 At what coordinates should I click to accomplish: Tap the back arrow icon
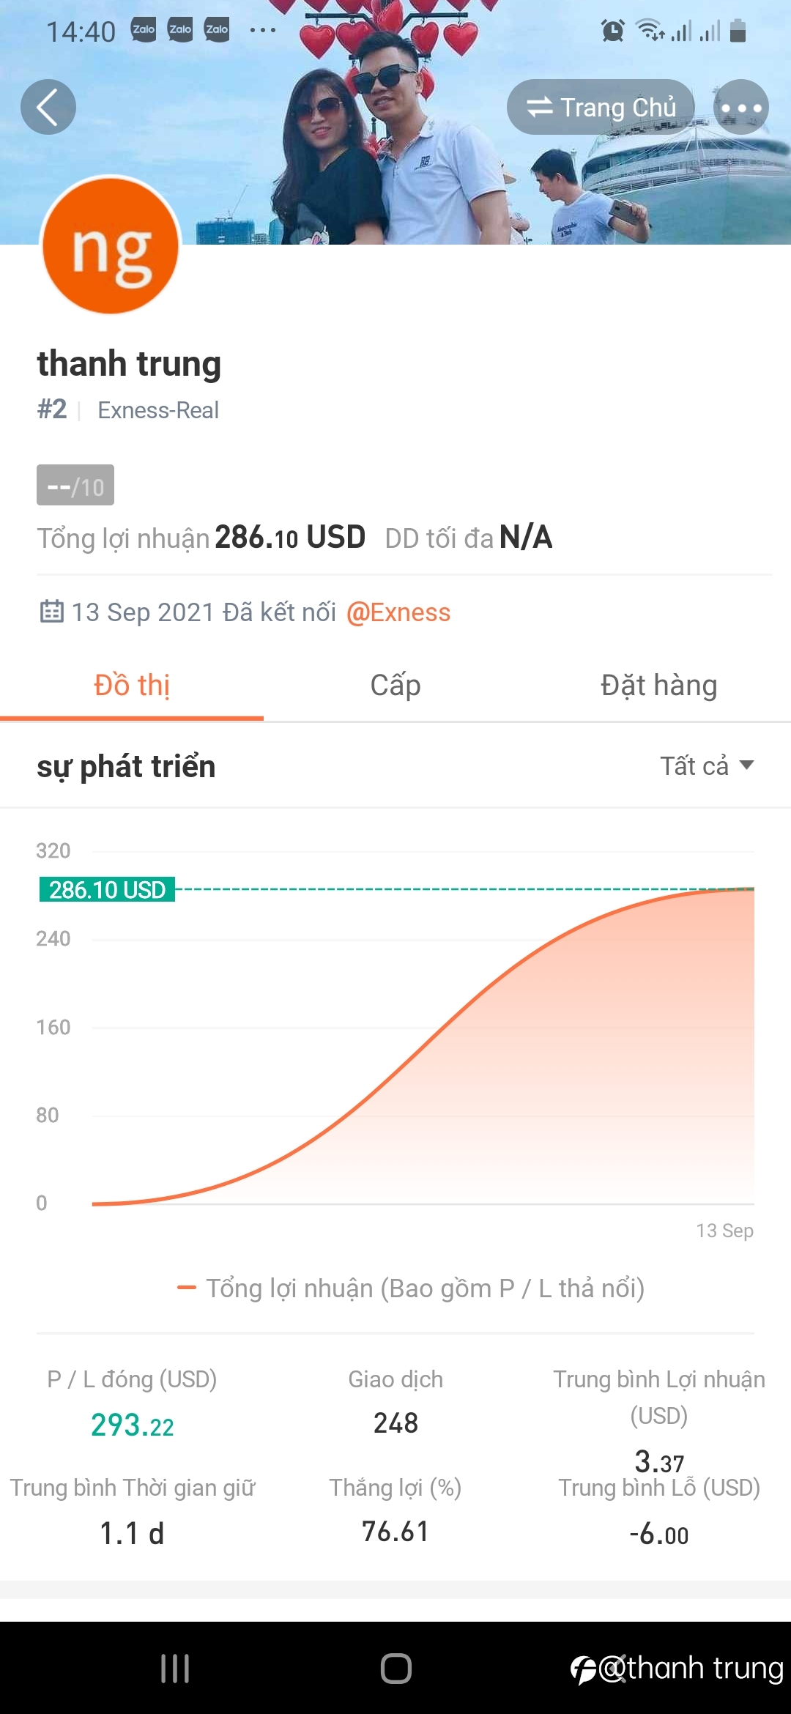click(x=48, y=107)
